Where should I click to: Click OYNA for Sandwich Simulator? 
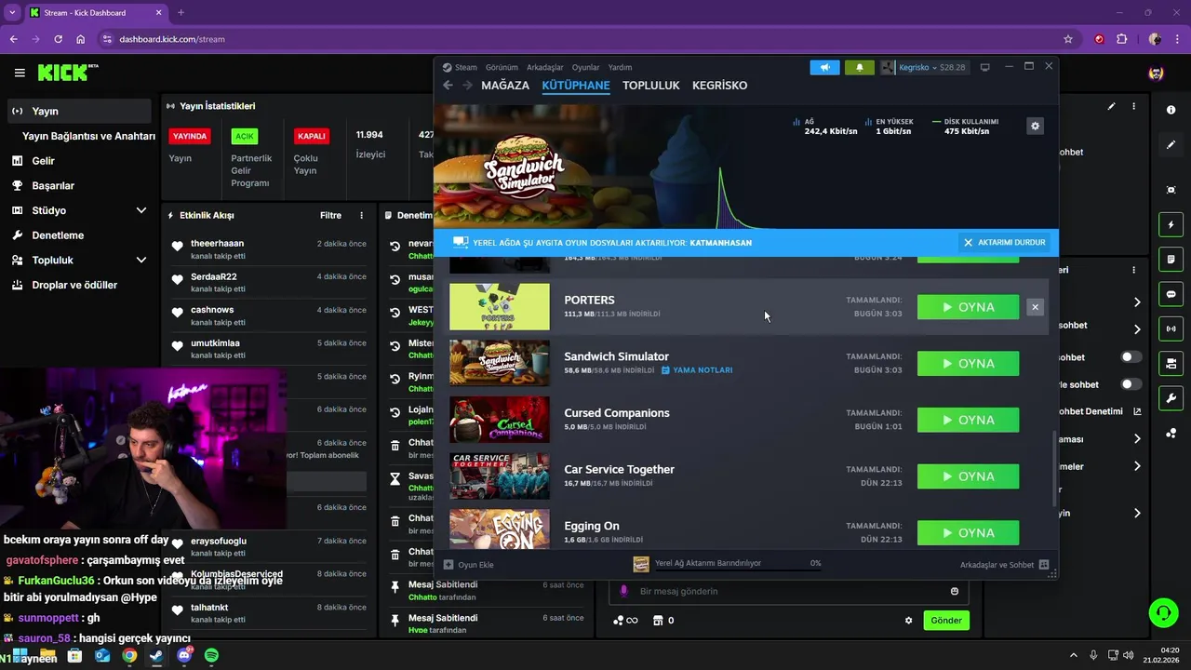pyautogui.click(x=968, y=364)
